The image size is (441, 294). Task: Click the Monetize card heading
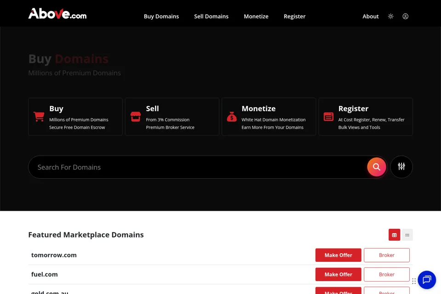259,108
